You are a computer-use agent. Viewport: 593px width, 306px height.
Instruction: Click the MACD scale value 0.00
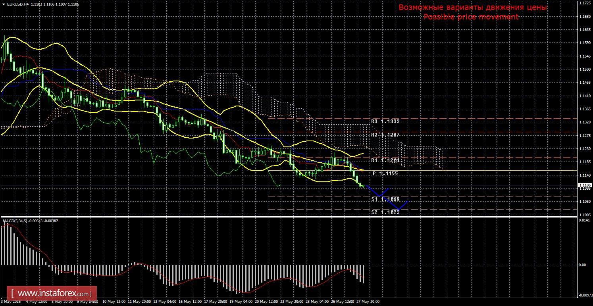[582, 265]
